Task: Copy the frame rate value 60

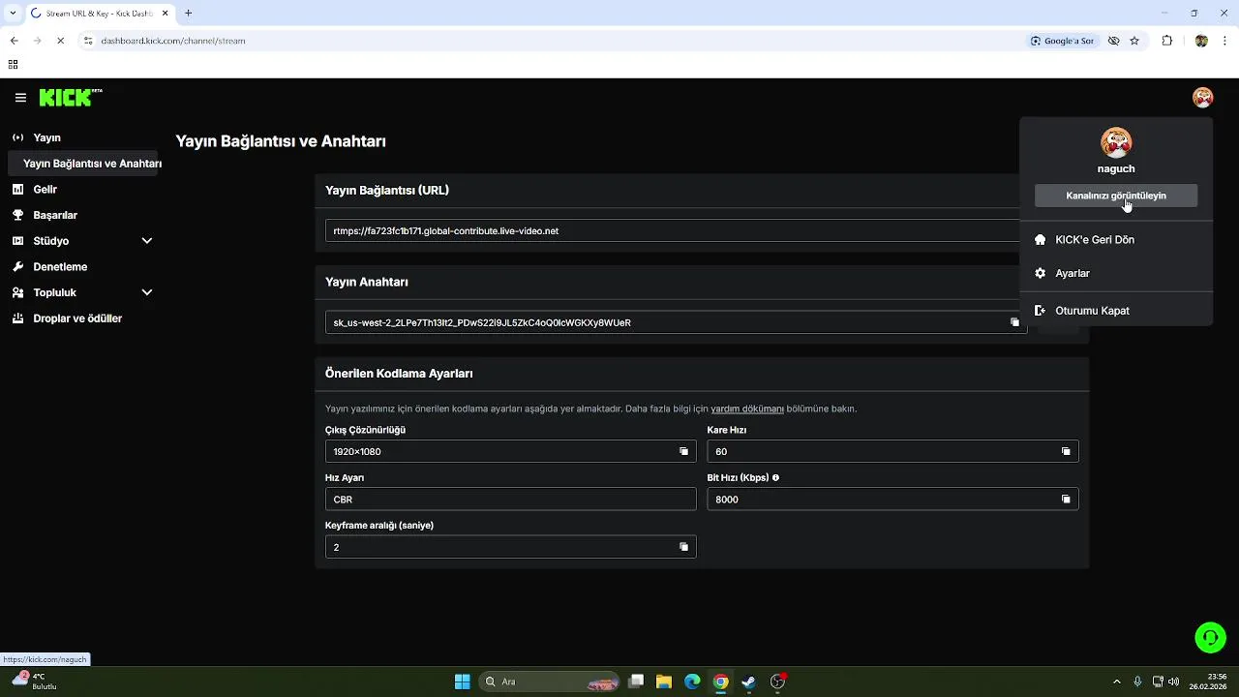Action: pyautogui.click(x=1066, y=451)
